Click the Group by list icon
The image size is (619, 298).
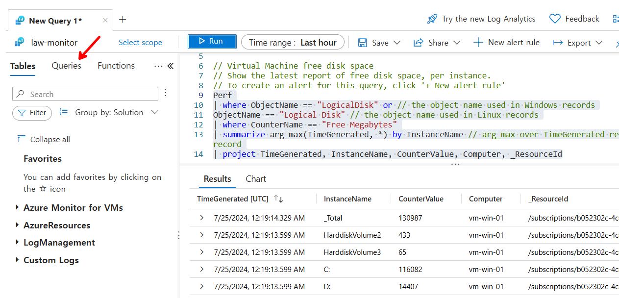pos(64,112)
